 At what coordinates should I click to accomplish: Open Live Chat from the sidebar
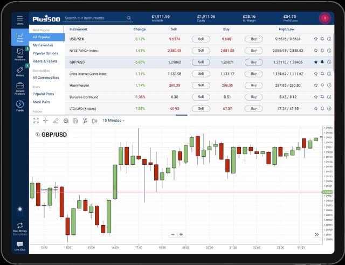pos(19,246)
